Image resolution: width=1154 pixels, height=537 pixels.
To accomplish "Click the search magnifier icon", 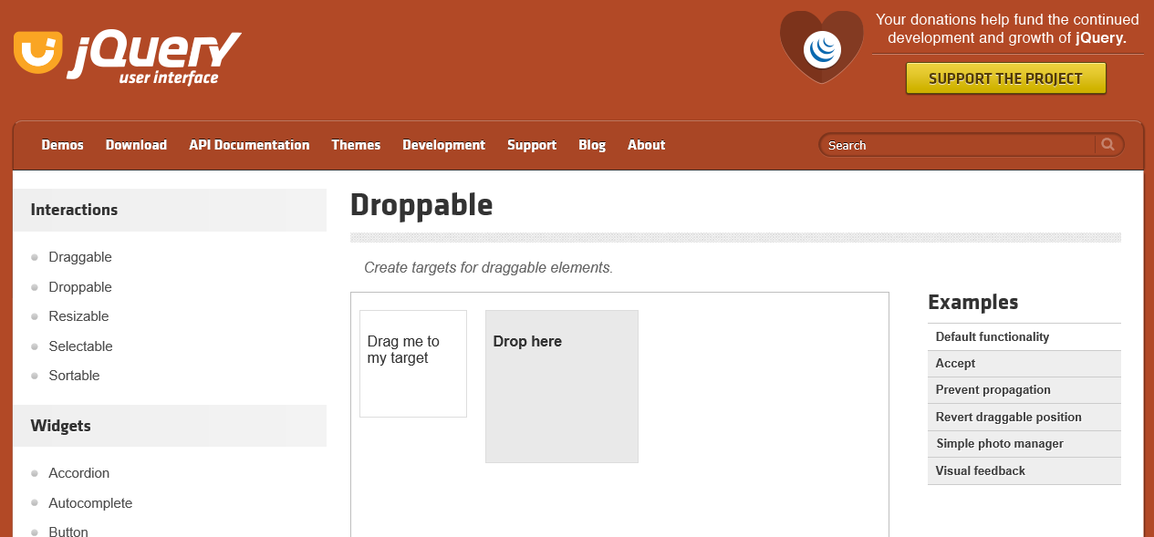I will (x=1108, y=145).
